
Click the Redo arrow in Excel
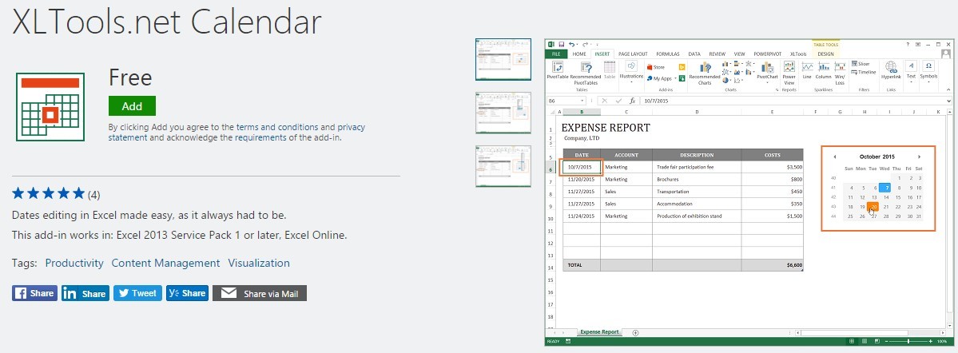pos(586,45)
